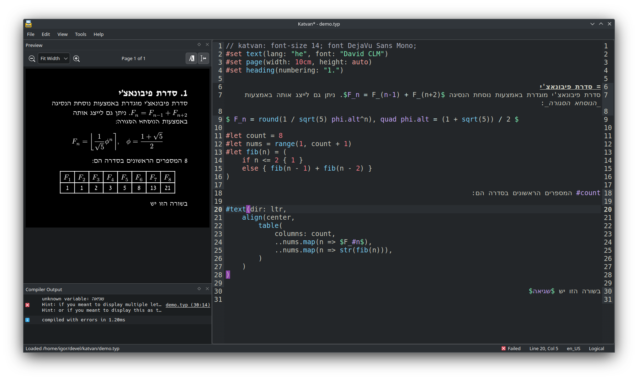
Task: Click '..nums.map(n => str(fib(n))),' on line 25
Action: pos(333,250)
